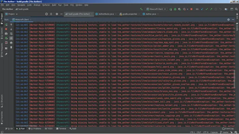Open the Problems tool window

click(x=35, y=129)
